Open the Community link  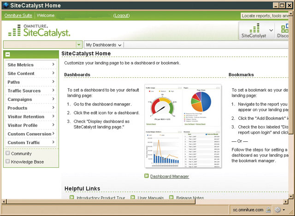(x=21, y=153)
